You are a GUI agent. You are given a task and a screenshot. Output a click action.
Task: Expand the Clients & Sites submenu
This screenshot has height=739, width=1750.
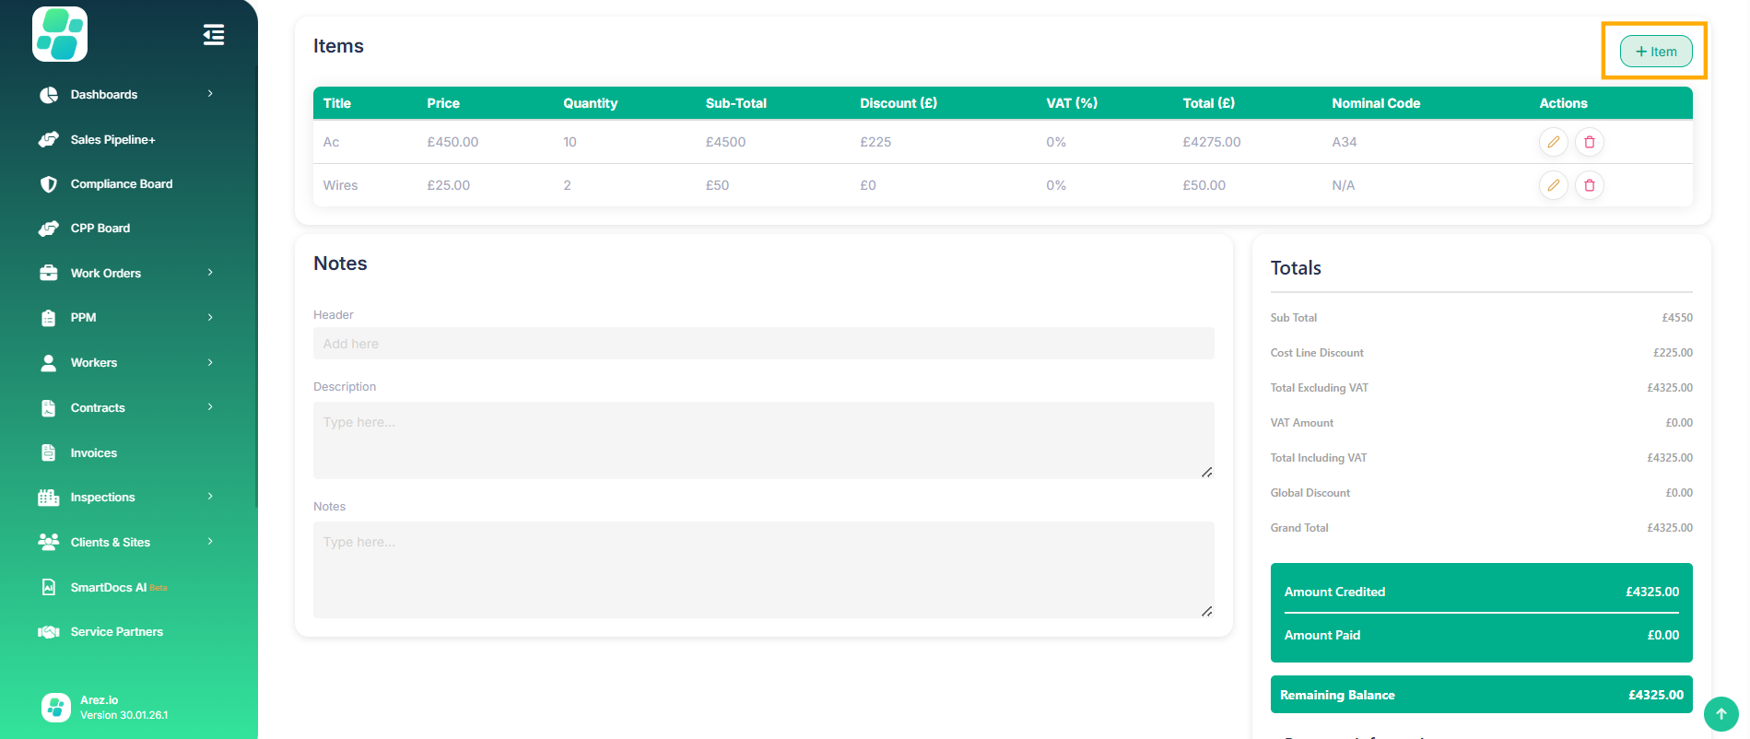(x=210, y=542)
